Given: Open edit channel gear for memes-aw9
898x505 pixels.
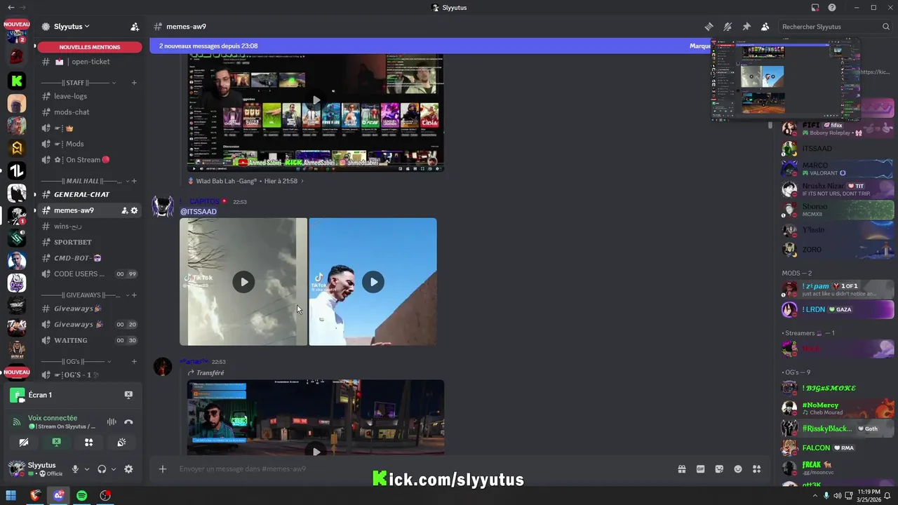Looking at the screenshot, I should pos(135,210).
